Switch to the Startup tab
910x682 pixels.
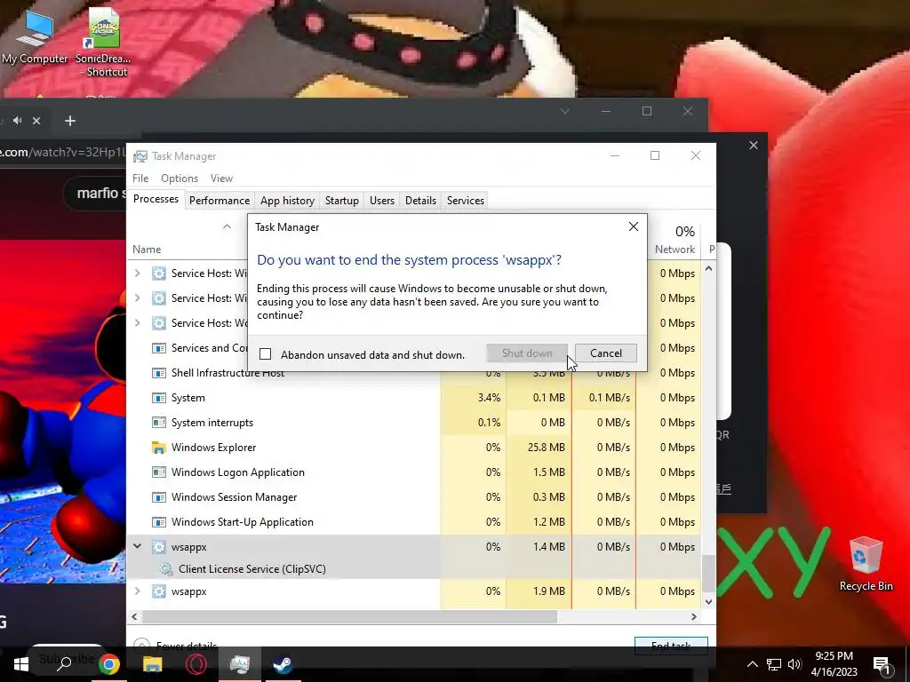tap(342, 200)
